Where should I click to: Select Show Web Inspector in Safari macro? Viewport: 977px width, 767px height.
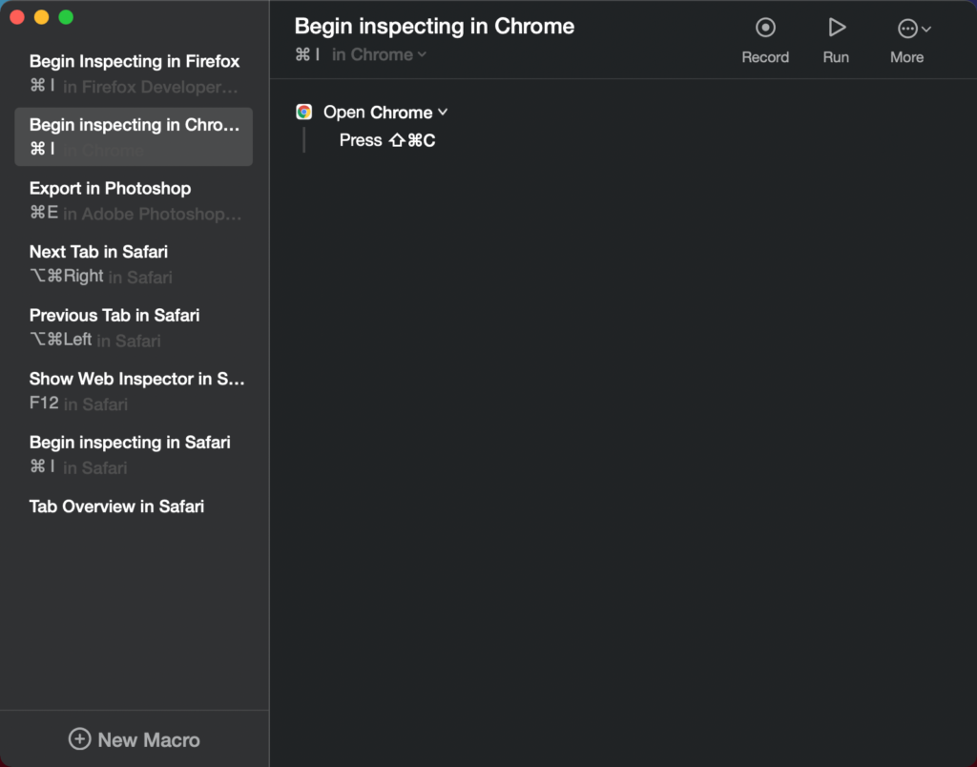(x=134, y=391)
